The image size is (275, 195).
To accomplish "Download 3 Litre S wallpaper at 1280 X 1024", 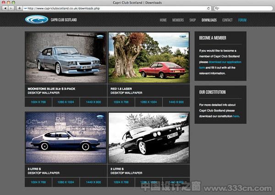I will coord(66,182).
